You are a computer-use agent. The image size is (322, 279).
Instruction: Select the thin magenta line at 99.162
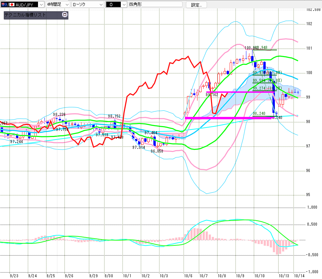[238, 92]
